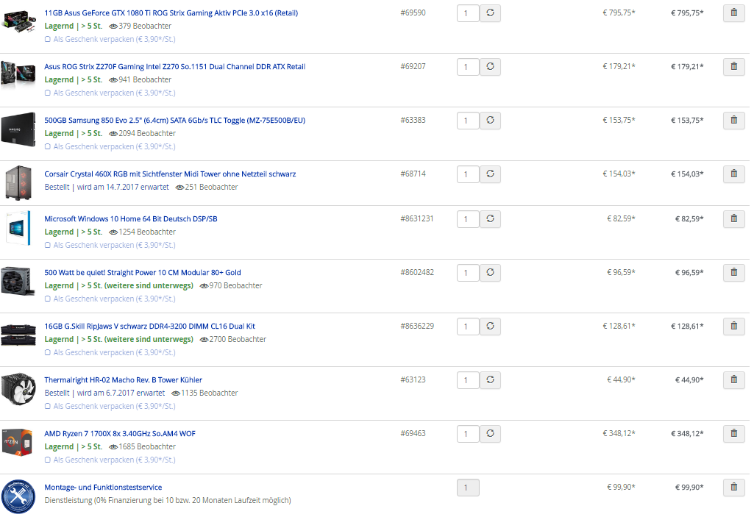Refresh quantity for Asus ROG Strix Z270F
754x517 pixels.
490,67
